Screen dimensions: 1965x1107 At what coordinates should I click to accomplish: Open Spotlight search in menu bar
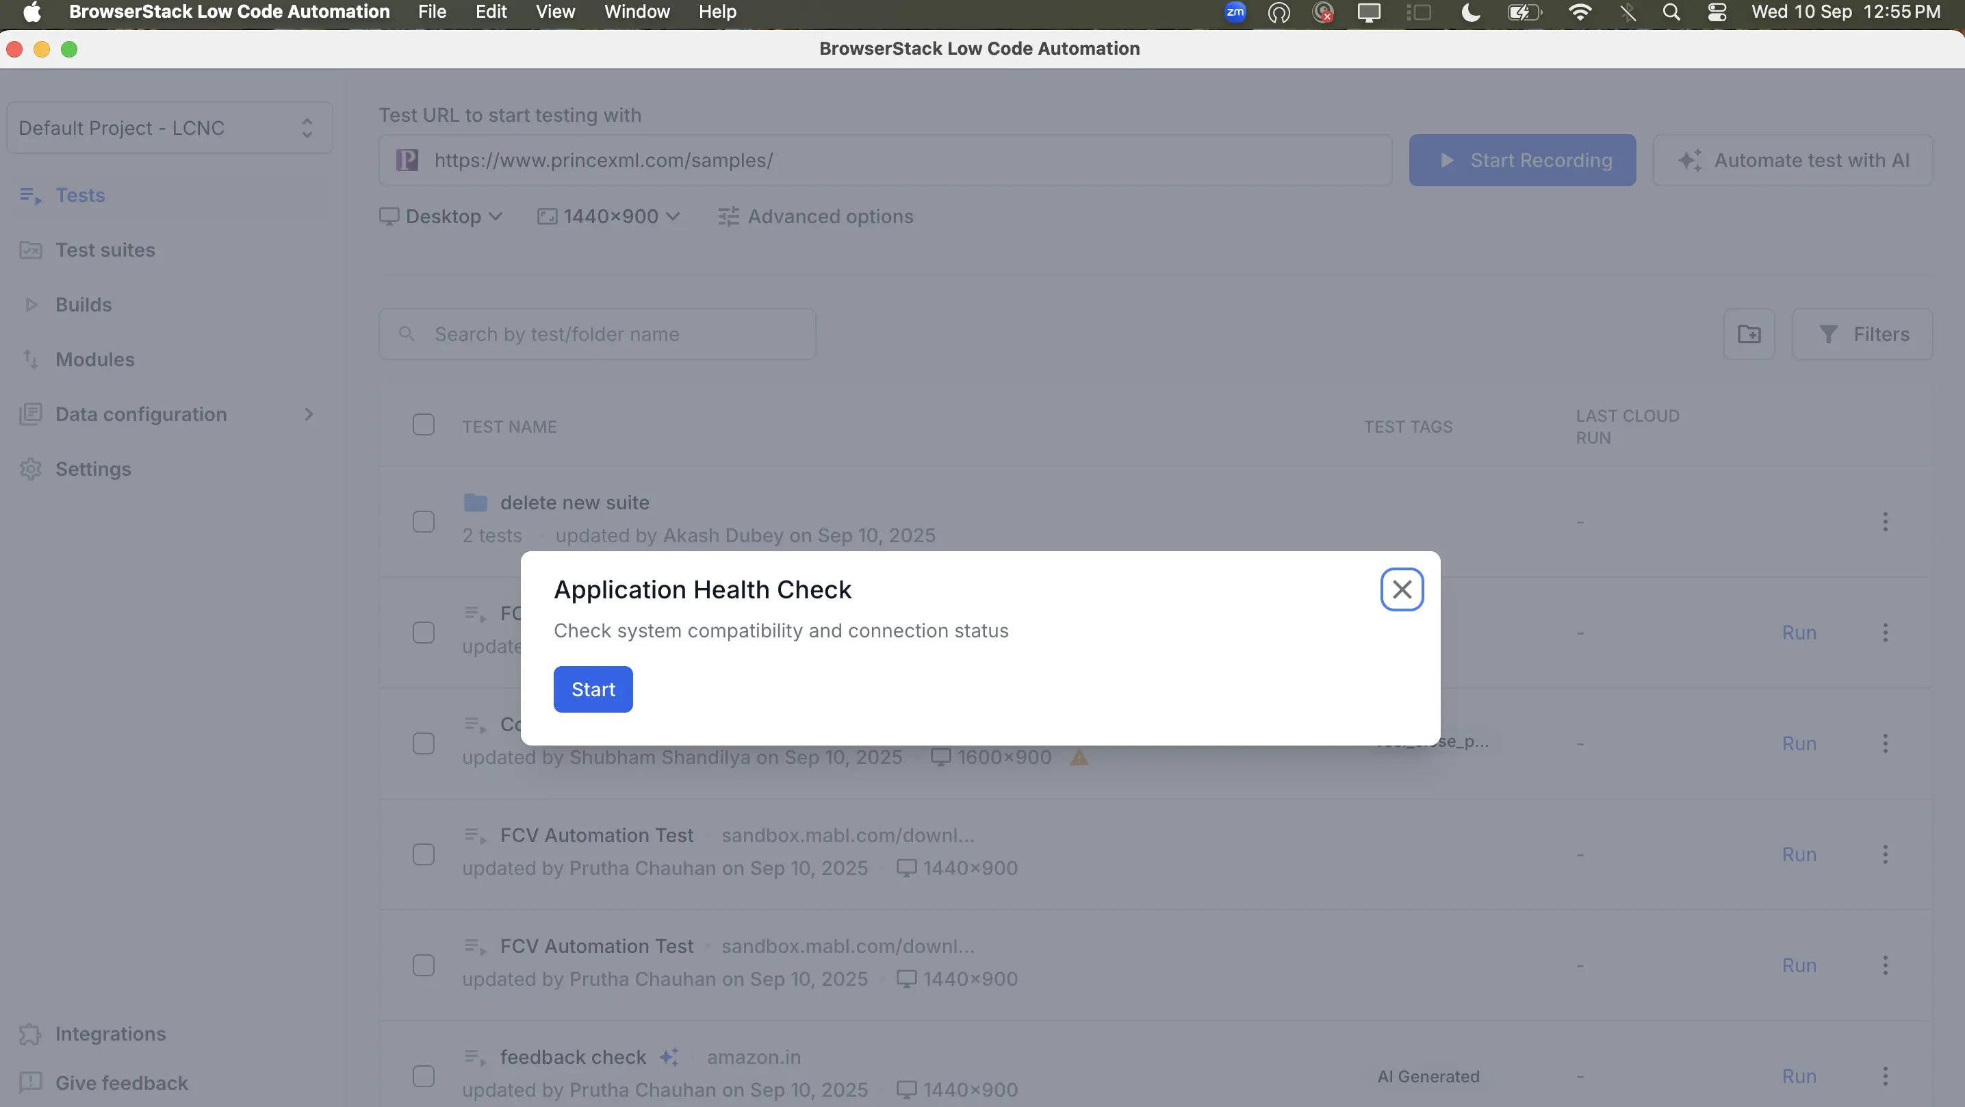click(1671, 12)
